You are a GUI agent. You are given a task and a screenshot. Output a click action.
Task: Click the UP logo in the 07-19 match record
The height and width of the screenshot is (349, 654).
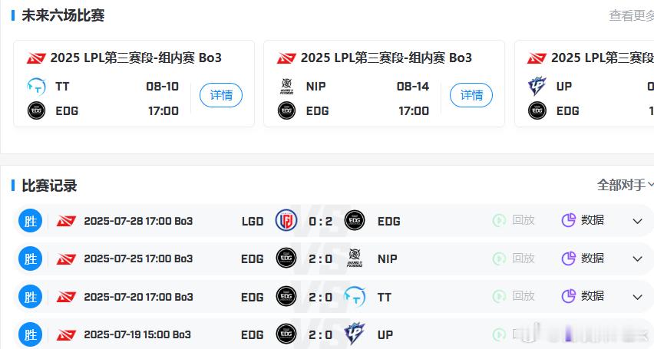pyautogui.click(x=355, y=334)
